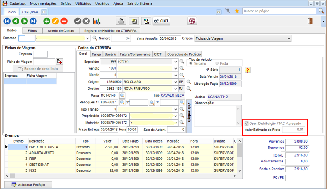Click the printer icon in toolbar
This screenshot has height=189, width=327.
(121, 21)
